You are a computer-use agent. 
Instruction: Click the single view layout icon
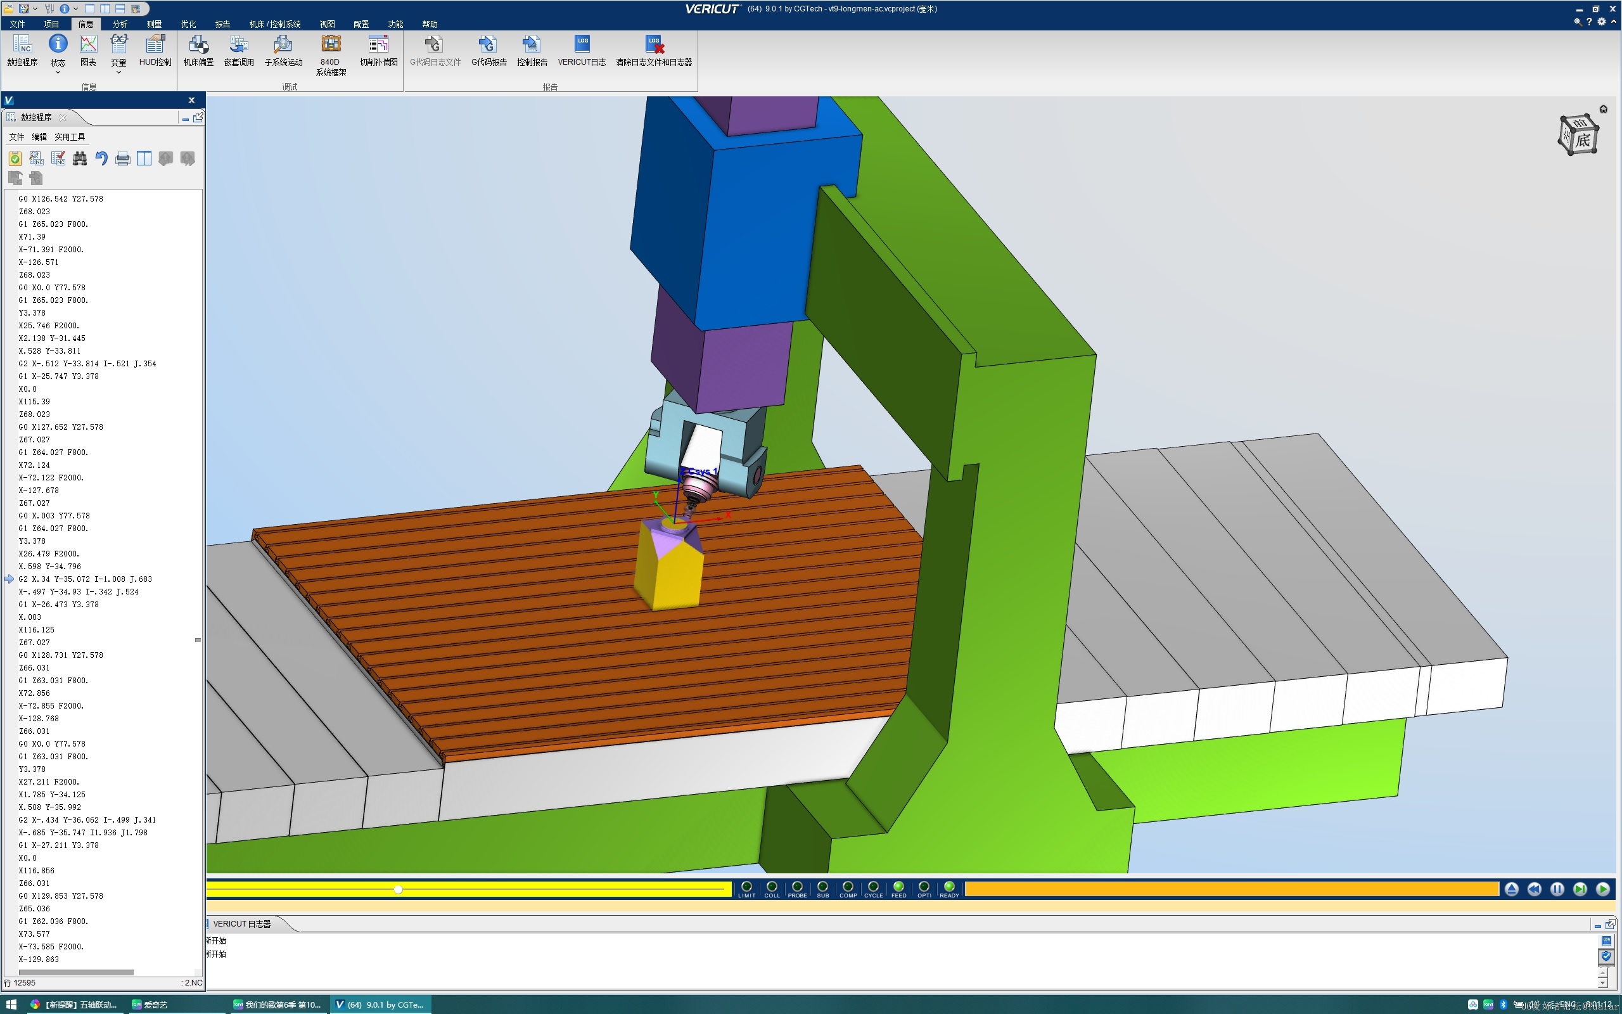[x=90, y=9]
